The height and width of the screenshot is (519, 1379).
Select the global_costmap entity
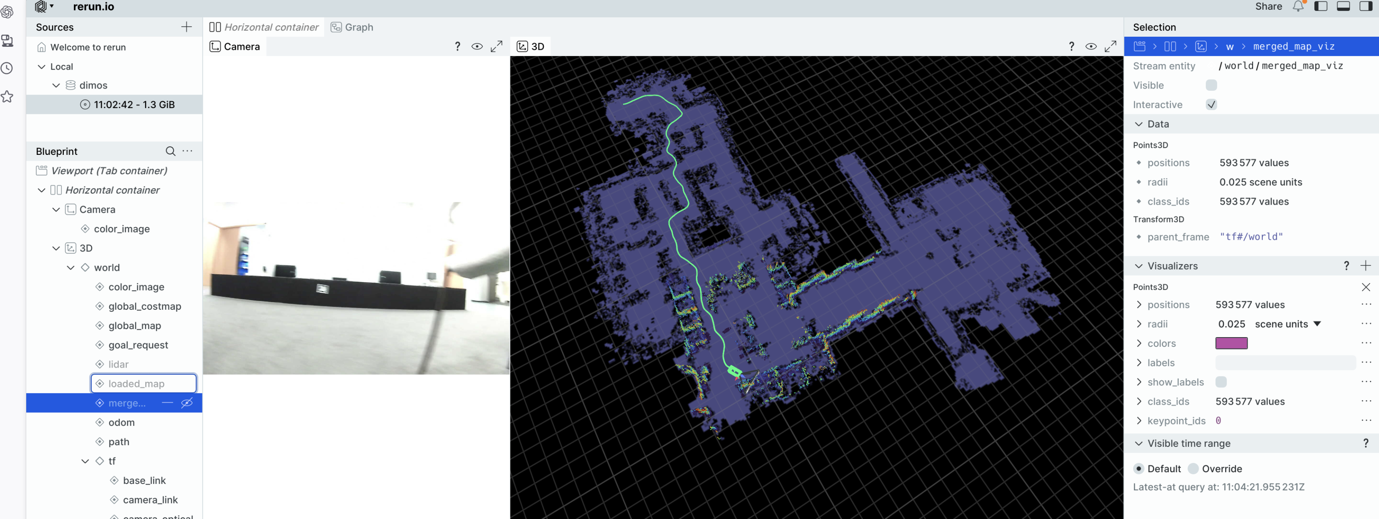point(144,306)
